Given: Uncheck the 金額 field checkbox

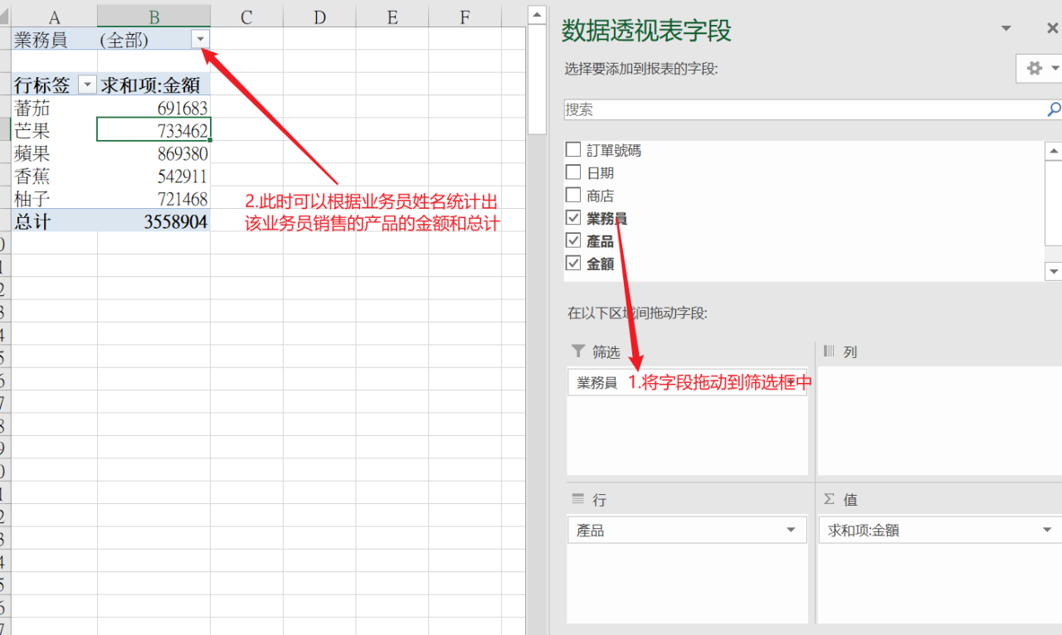Looking at the screenshot, I should coord(572,263).
